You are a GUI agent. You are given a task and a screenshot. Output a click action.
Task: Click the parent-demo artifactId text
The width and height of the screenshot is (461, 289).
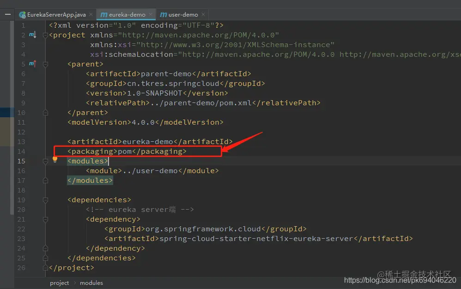pos(166,74)
